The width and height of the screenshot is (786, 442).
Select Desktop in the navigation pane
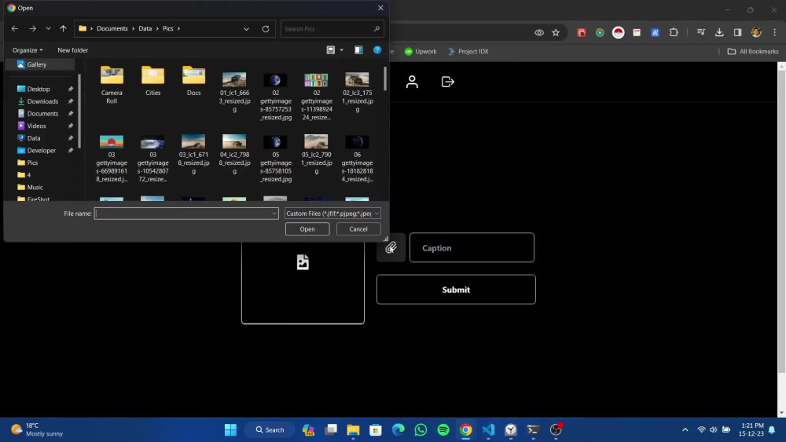39,89
